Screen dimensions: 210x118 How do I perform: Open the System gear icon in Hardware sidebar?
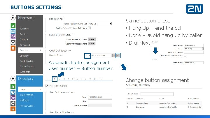[x=13, y=43]
